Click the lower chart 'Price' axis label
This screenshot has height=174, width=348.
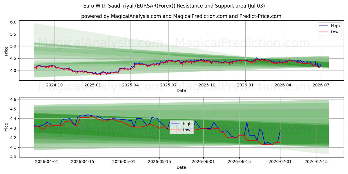click(6, 127)
